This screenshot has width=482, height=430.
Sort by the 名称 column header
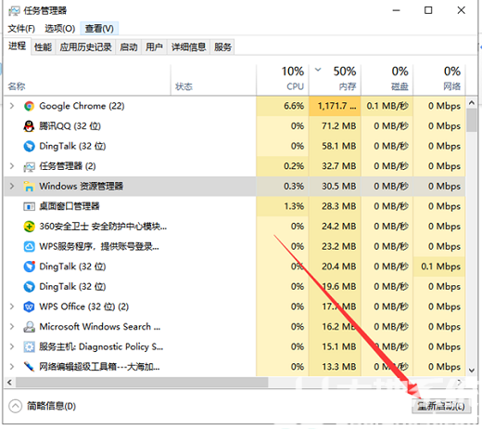(87, 80)
